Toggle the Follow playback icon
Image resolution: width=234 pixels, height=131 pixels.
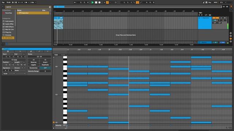(75, 3)
